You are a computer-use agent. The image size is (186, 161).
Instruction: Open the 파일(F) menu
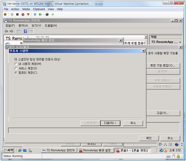point(10,26)
